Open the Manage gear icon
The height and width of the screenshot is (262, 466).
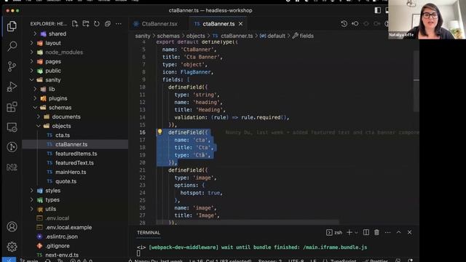12,247
